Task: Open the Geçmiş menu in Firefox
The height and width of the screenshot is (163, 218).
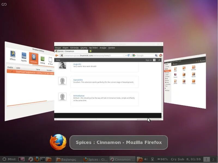Action: click(x=84, y=48)
